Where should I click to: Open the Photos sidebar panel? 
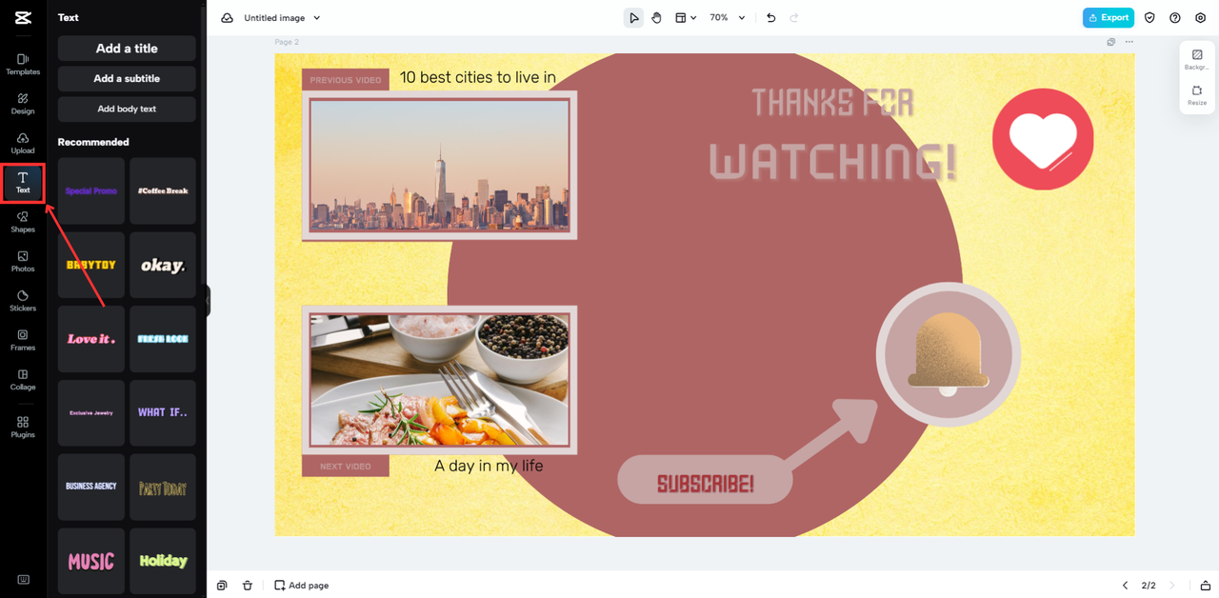(x=23, y=261)
